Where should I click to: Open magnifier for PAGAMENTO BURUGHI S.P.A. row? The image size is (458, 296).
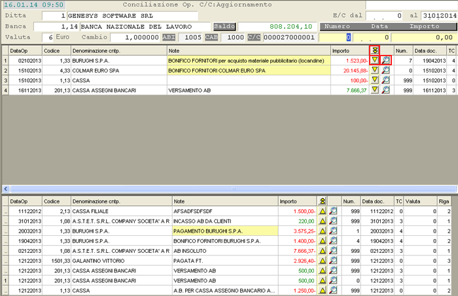pos(333,231)
